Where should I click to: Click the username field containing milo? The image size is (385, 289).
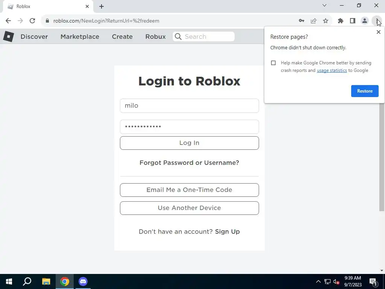[189, 106]
